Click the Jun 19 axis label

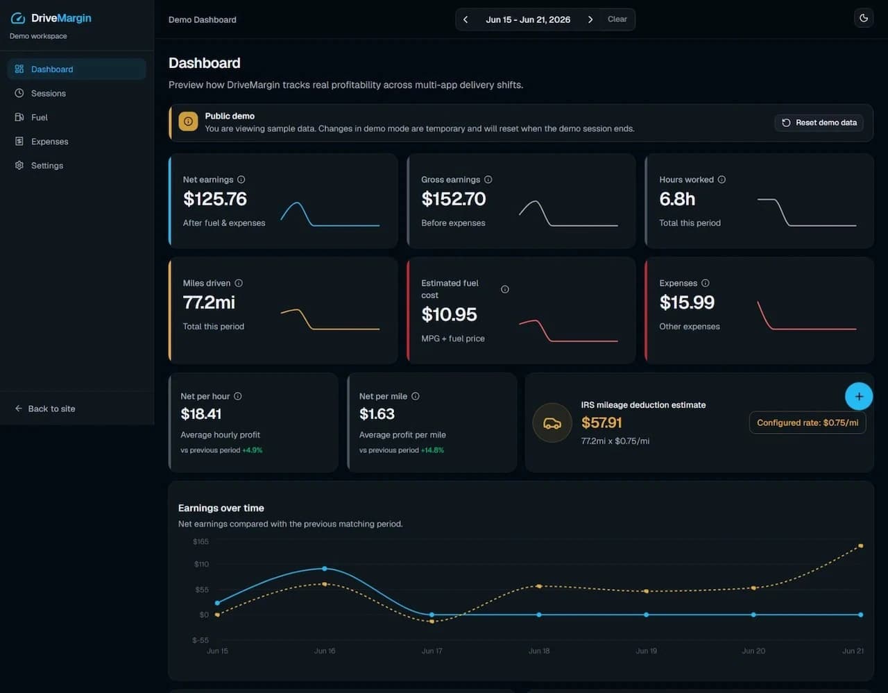[x=646, y=651]
